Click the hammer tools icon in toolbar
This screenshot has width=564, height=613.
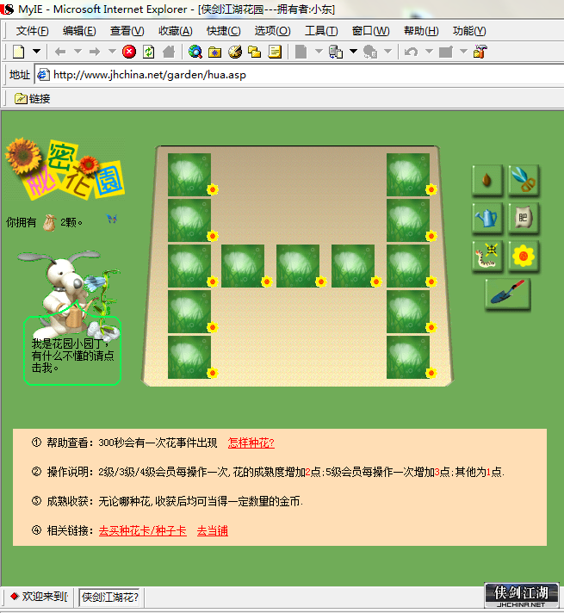tap(480, 52)
